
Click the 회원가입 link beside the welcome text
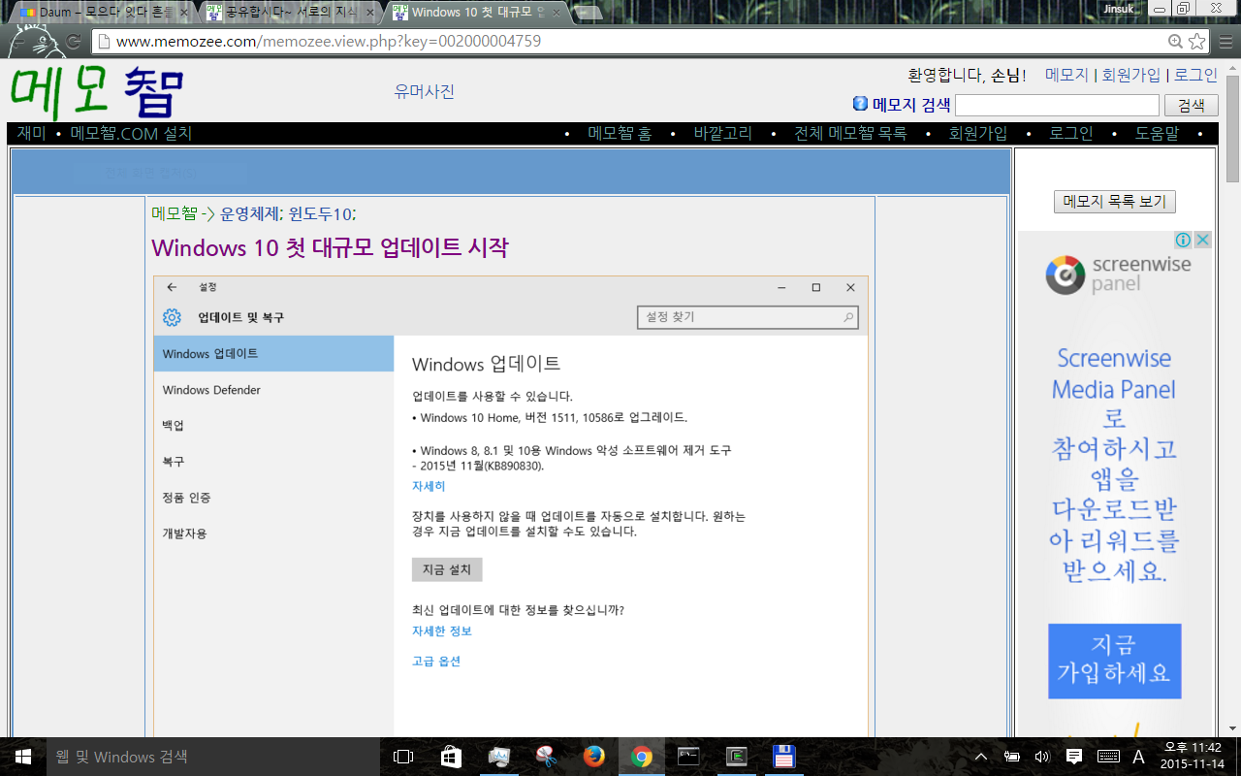1131,75
